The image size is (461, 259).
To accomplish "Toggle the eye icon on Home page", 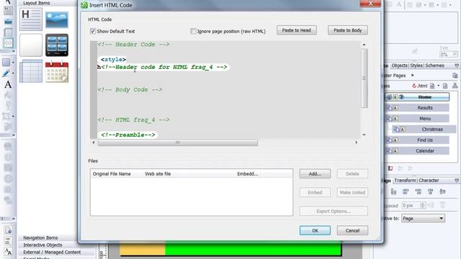I will [x=402, y=97].
